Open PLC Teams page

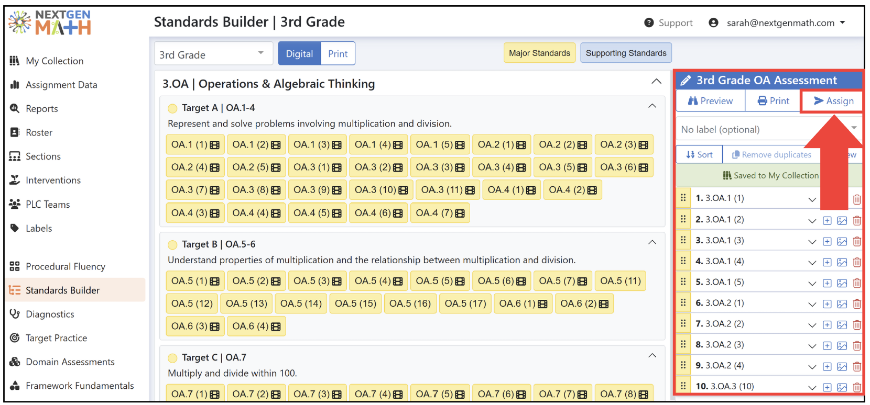(48, 204)
